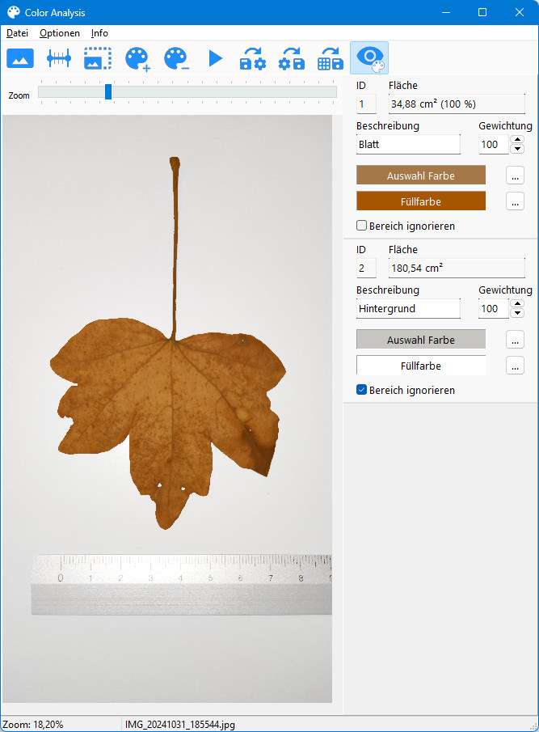This screenshot has width=539, height=732.
Task: Decrease Gewichtung for Hintergrund with down arrow
Action: [x=517, y=313]
